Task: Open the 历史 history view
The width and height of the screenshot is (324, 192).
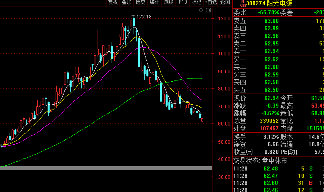Action: click(x=140, y=2)
